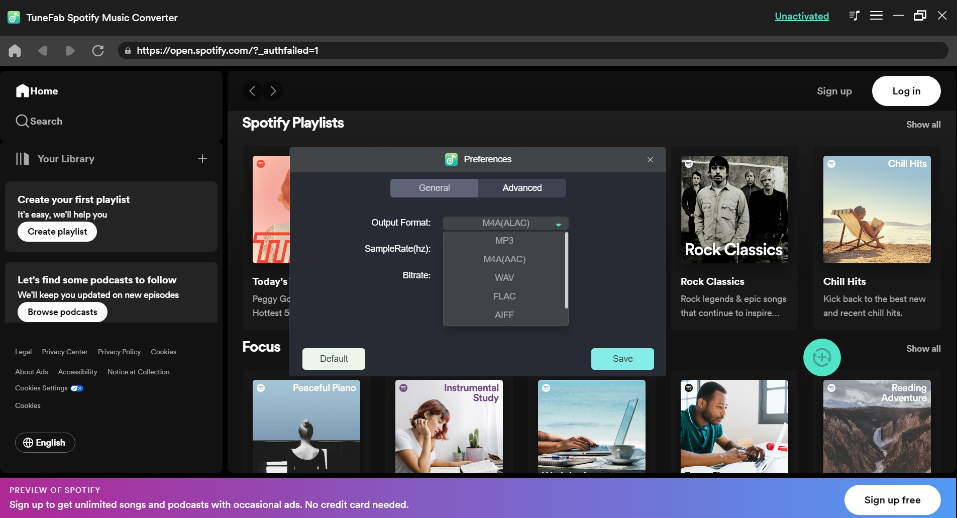The height and width of the screenshot is (518, 957).
Task: Open the Output Format dropdown
Action: [506, 223]
